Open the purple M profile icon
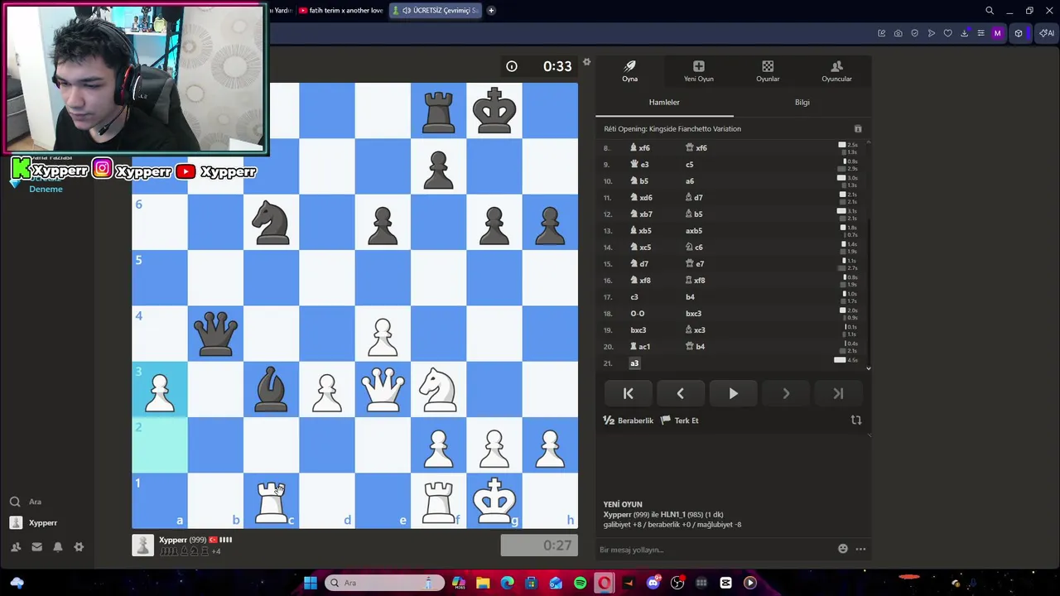Screen dimensions: 1060x596 pyautogui.click(x=997, y=33)
